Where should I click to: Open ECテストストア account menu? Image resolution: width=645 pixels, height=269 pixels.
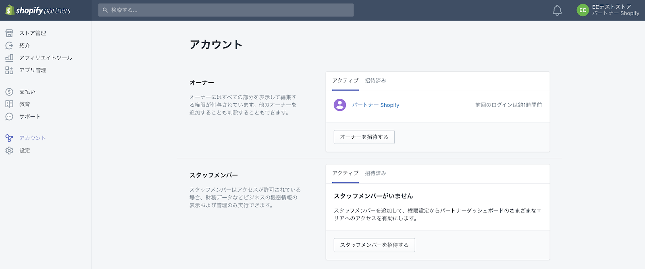click(x=608, y=10)
